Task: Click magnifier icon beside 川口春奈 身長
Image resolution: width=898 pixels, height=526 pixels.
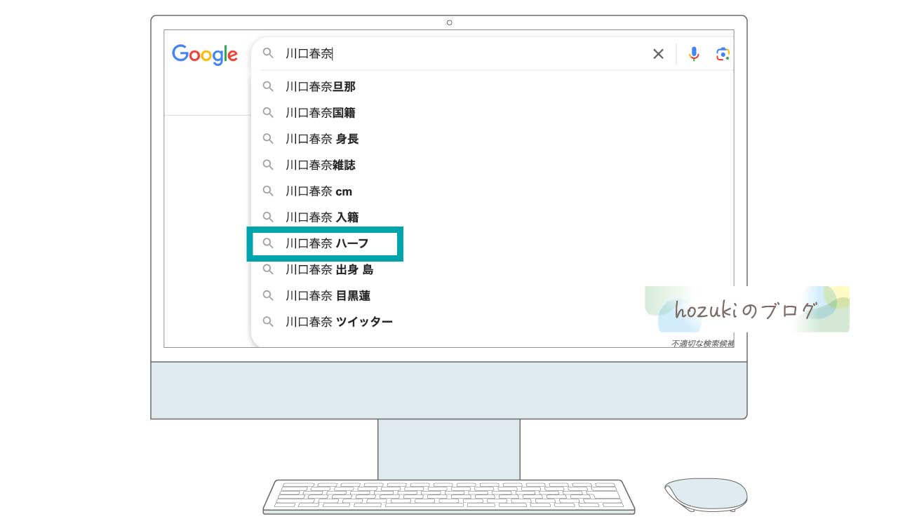Action: click(267, 139)
